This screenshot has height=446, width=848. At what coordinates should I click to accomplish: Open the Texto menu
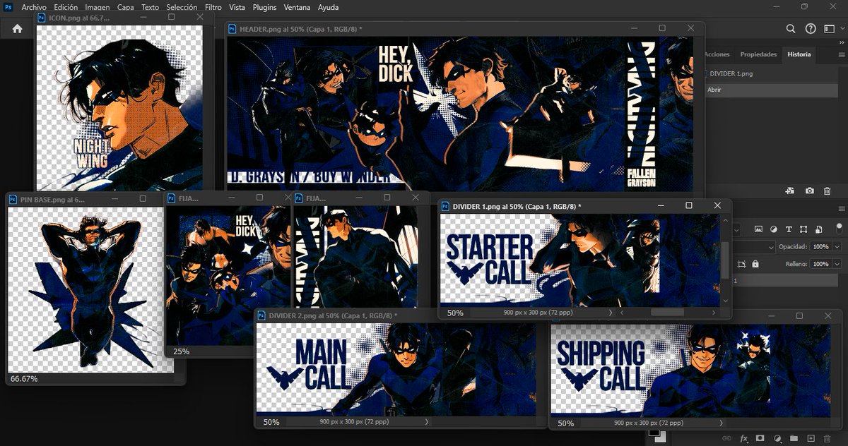pos(151,8)
